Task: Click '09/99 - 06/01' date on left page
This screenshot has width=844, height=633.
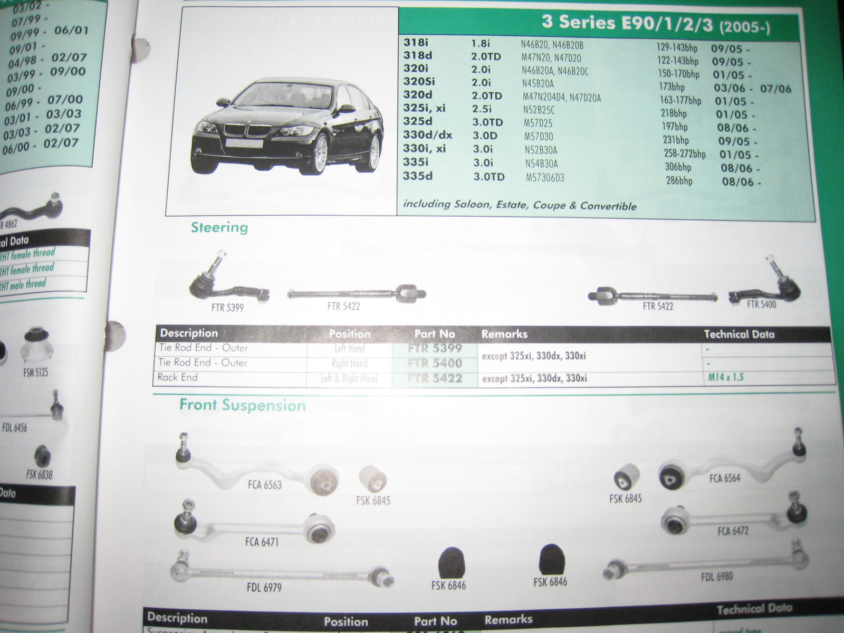Action: tap(50, 33)
